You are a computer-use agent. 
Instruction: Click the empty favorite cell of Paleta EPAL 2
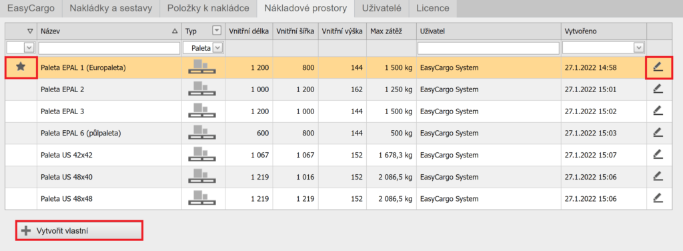click(21, 89)
